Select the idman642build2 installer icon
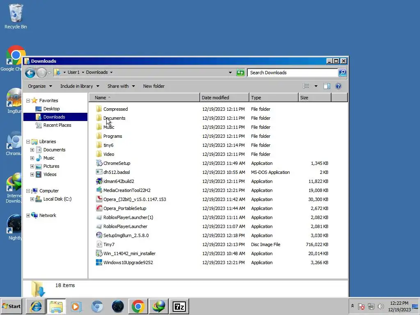Image resolution: width=420 pixels, height=315 pixels. 99,181
